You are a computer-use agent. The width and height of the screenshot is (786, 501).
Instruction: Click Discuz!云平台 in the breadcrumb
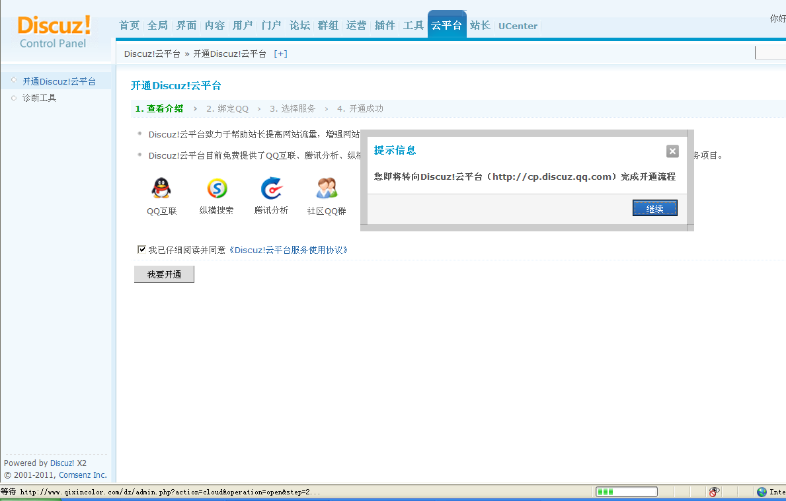click(x=153, y=54)
